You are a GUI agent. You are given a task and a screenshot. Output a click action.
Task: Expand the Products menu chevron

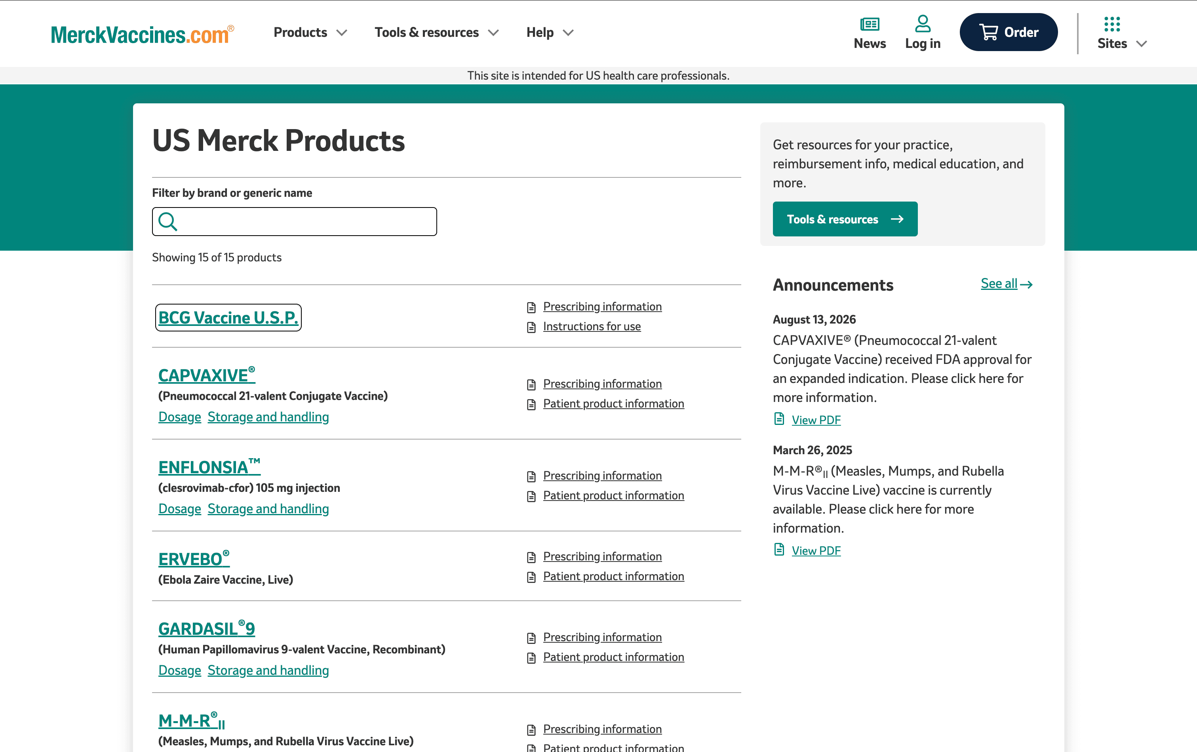pyautogui.click(x=341, y=33)
